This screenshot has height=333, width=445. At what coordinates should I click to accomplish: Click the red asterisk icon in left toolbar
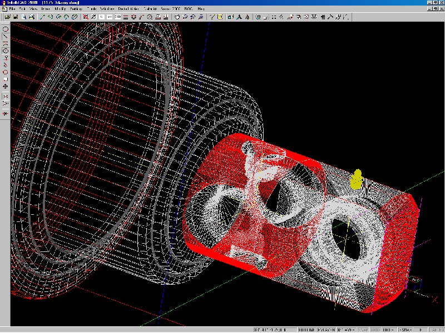tap(5, 114)
